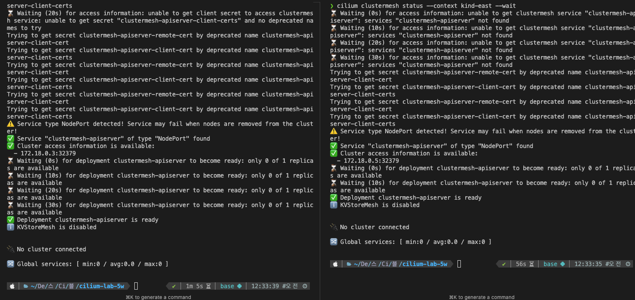The width and height of the screenshot is (635, 300).
Task: Click the hourglass icon beside 56s
Action: click(x=532, y=264)
